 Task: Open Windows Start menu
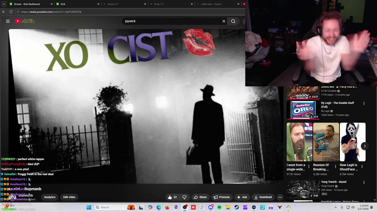point(89,207)
